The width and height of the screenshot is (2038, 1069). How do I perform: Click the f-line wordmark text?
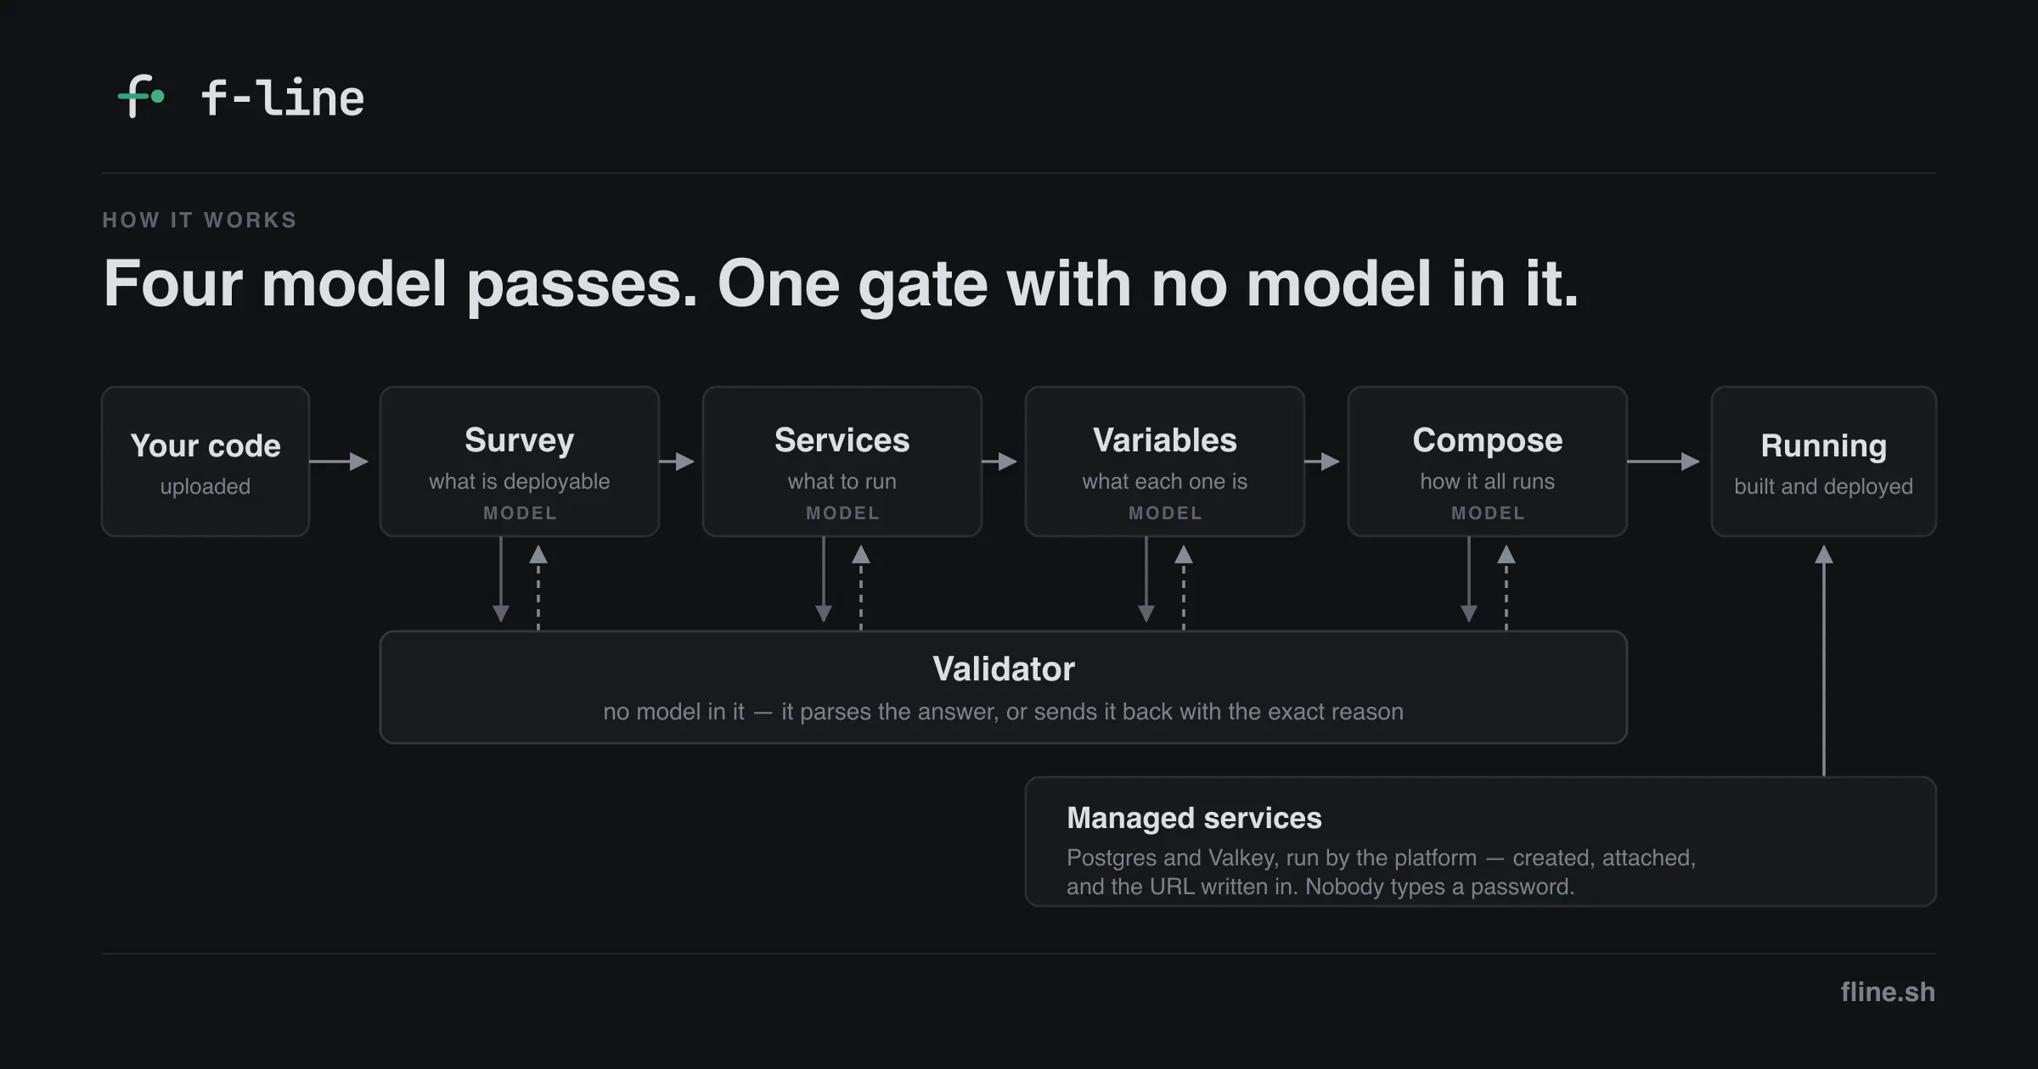pyautogui.click(x=283, y=98)
